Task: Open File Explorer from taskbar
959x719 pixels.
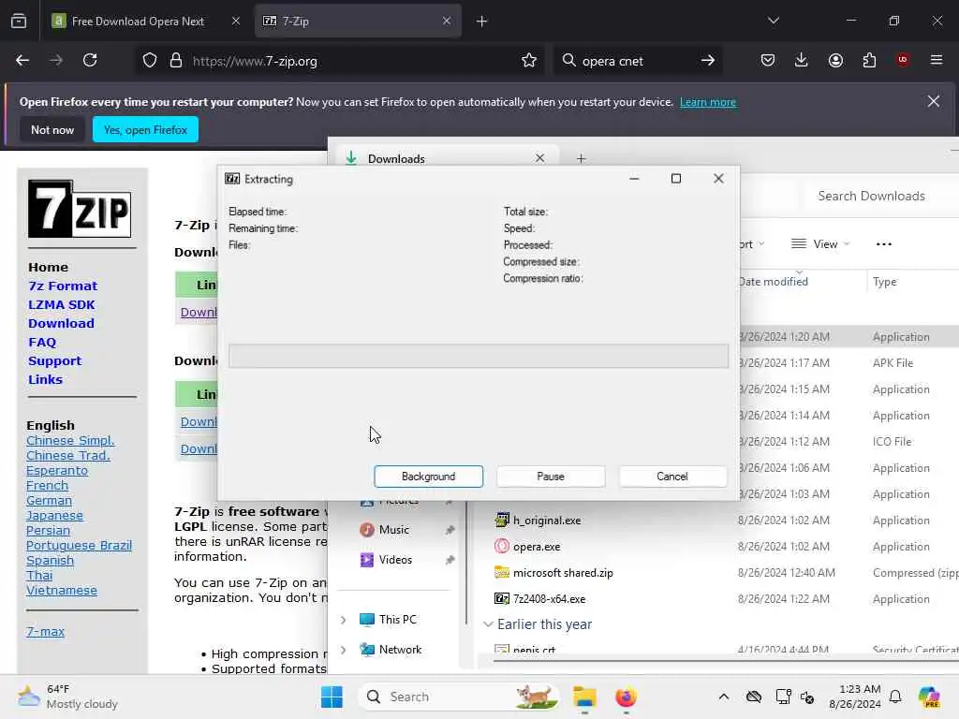Action: tap(584, 697)
